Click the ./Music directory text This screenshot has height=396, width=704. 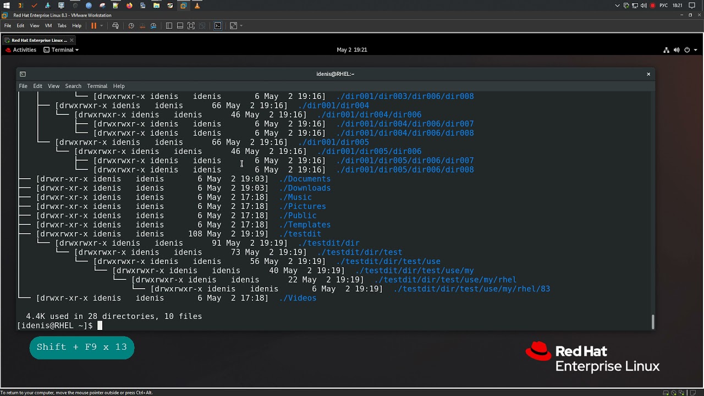tap(295, 197)
